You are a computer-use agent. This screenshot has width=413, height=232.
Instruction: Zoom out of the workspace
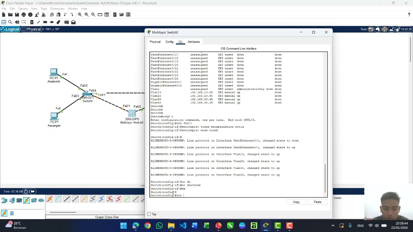(93, 15)
